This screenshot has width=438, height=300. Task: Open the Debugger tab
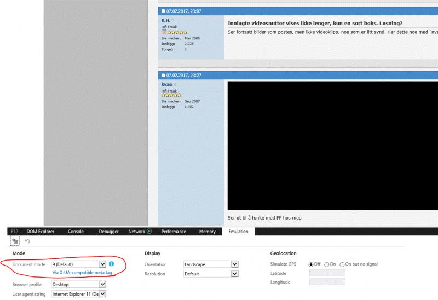108,231
